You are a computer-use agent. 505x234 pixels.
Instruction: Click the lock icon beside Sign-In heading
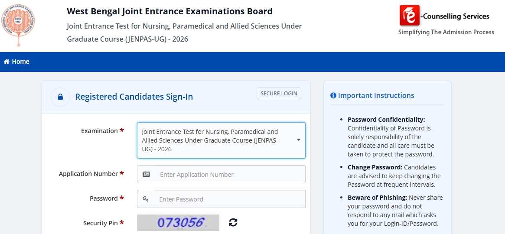click(60, 97)
